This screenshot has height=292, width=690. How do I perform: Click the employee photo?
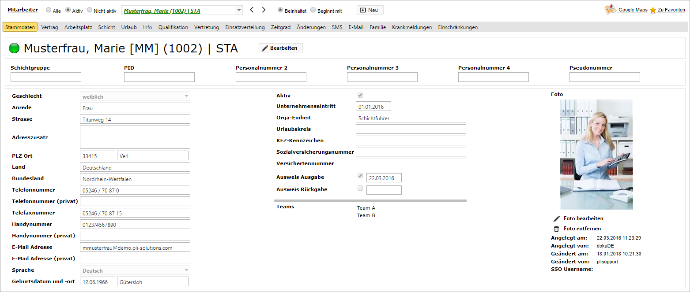596,155
